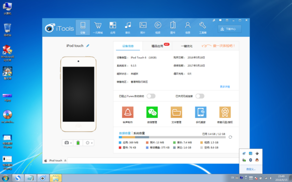Open the file management folder tile
The image size is (292, 182).
tap(176, 112)
